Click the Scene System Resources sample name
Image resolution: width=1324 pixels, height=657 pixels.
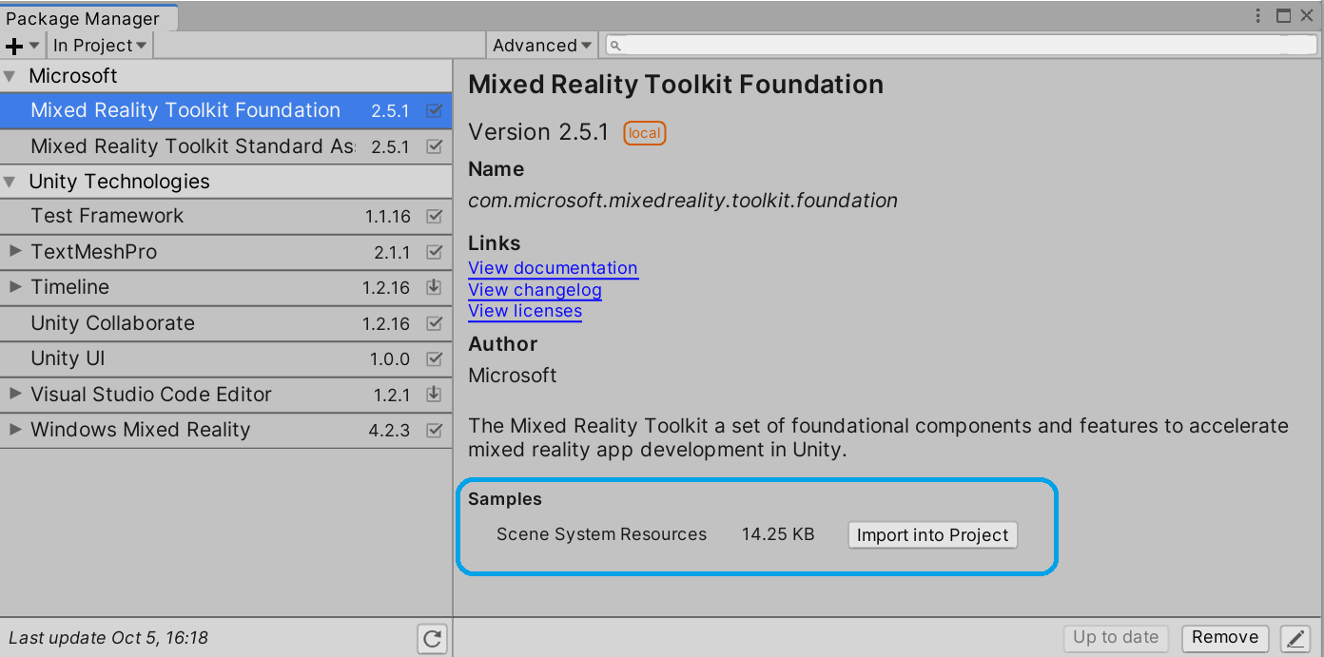click(601, 534)
